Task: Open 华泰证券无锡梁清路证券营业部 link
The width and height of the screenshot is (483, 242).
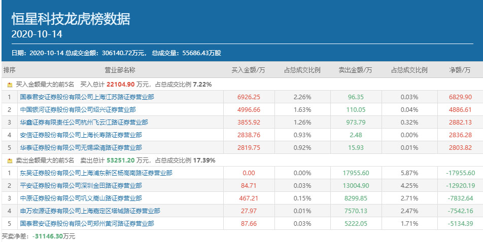Action: pos(81,147)
